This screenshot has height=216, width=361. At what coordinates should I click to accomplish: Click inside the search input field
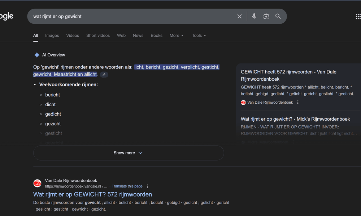tap(108, 16)
